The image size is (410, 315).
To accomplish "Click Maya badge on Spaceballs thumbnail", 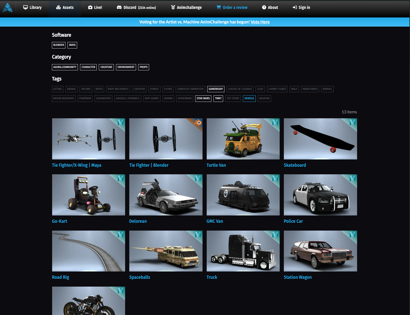I will point(198,234).
